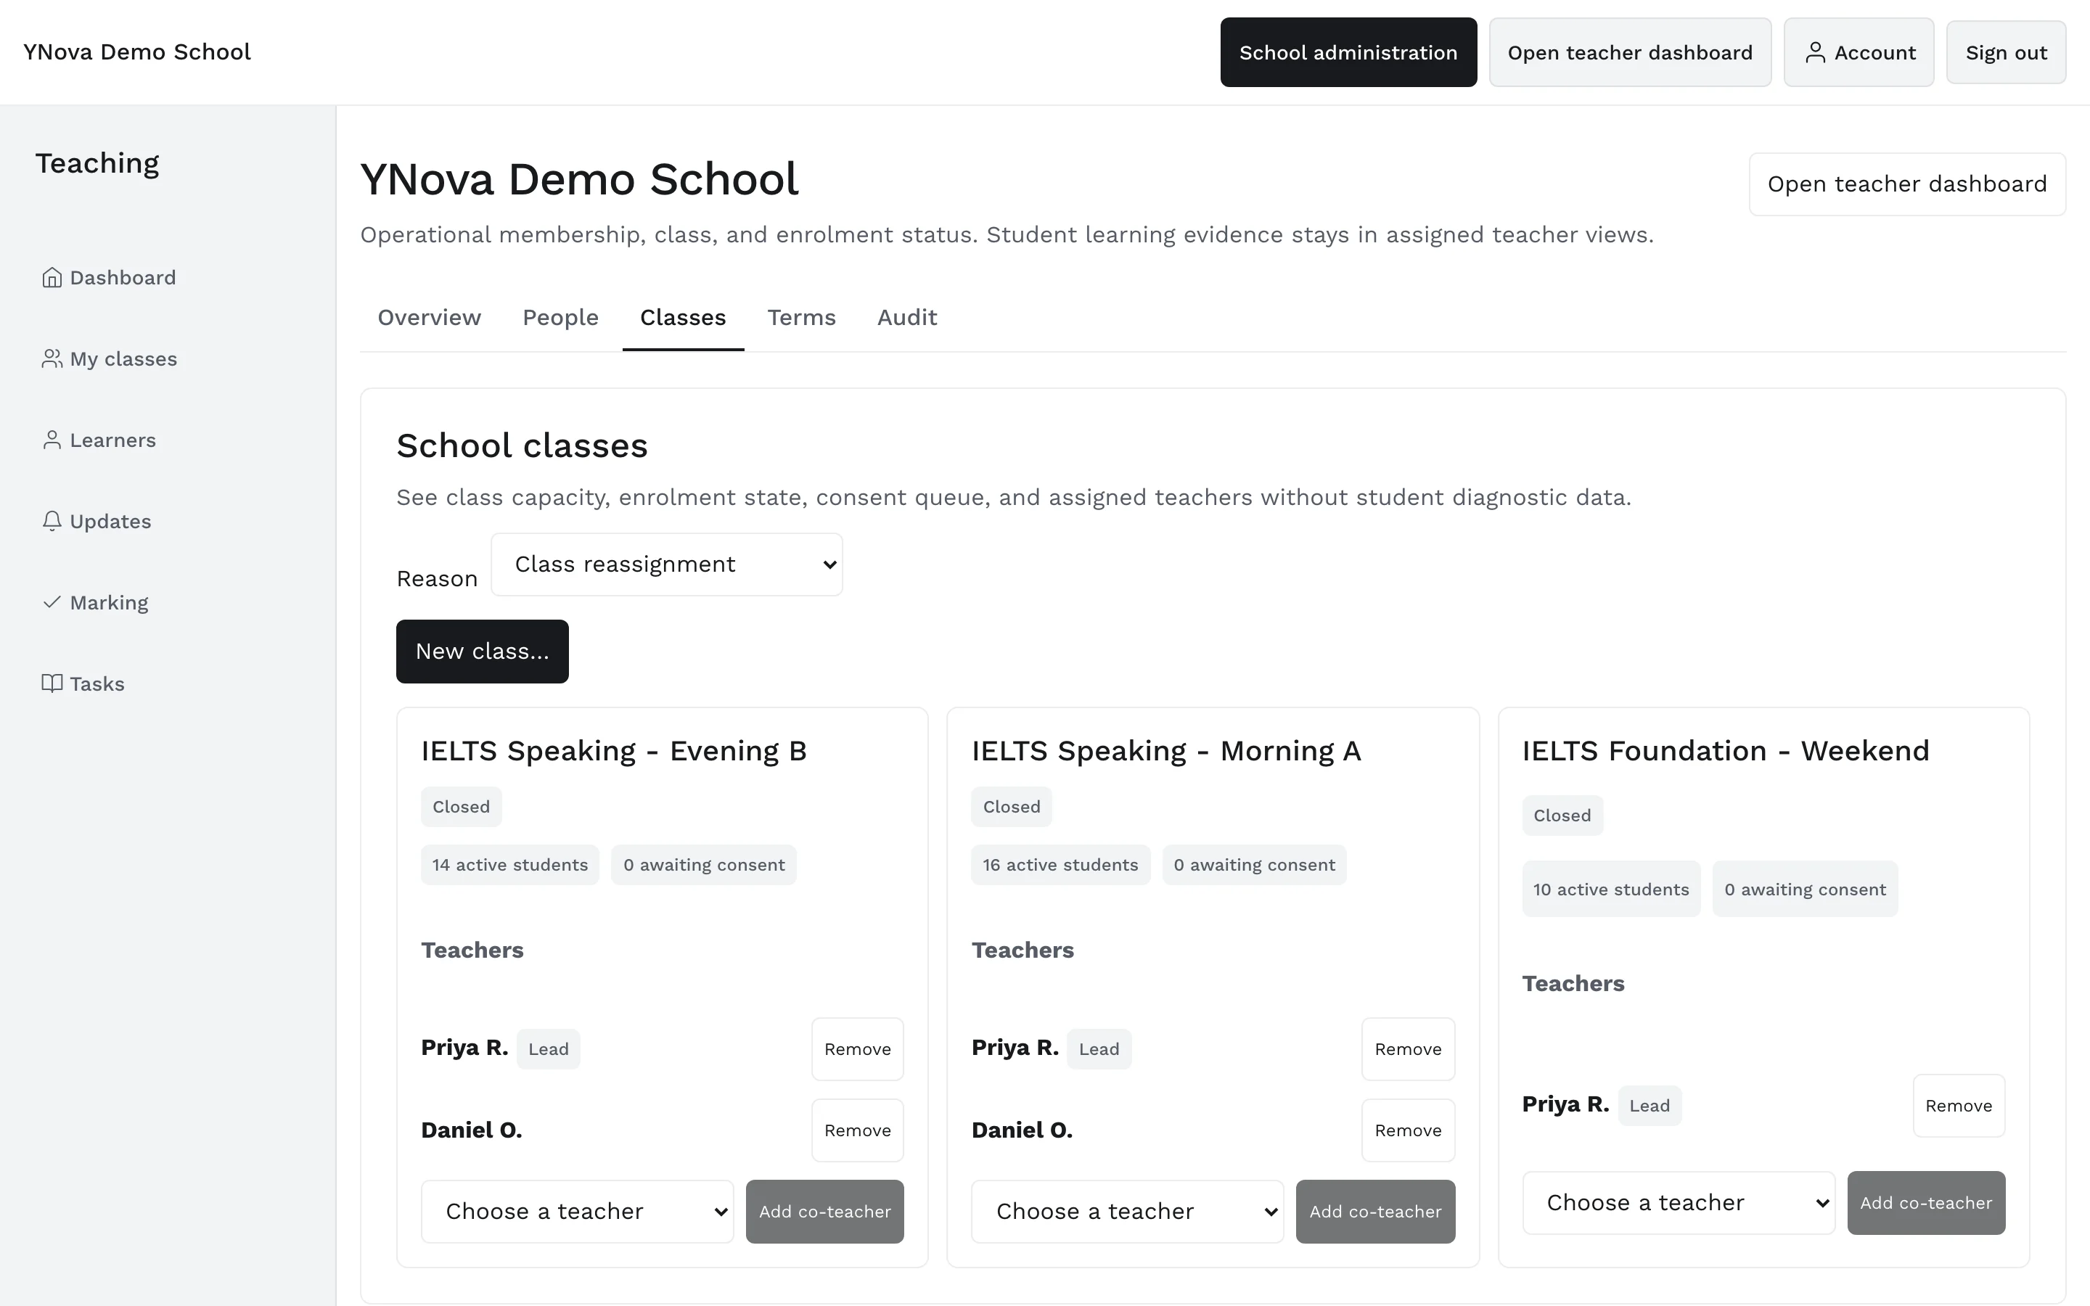Click the Dashboard sidebar label
This screenshot has height=1306, width=2090.
pyautogui.click(x=123, y=277)
